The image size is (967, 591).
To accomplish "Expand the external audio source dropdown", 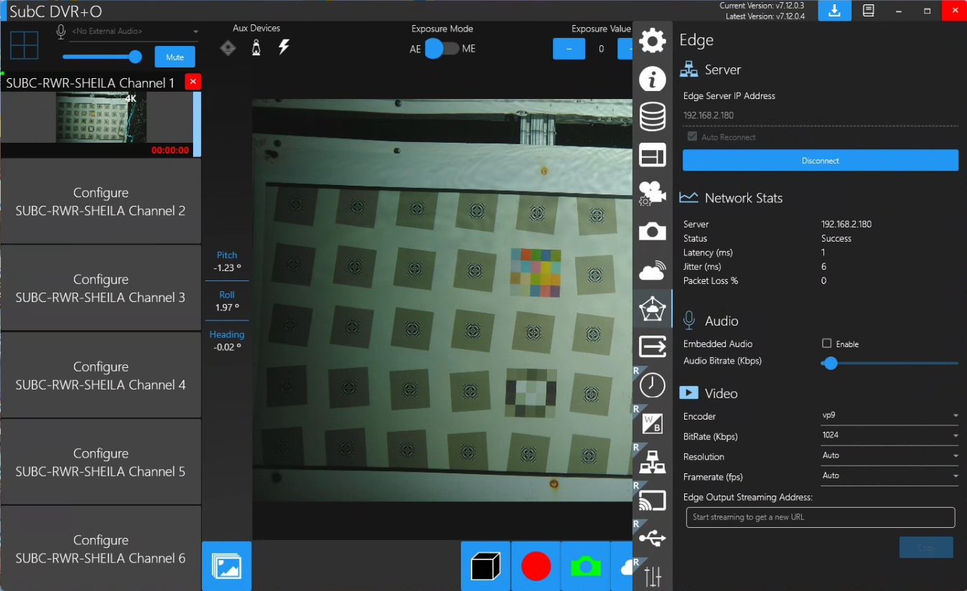I will tap(195, 32).
